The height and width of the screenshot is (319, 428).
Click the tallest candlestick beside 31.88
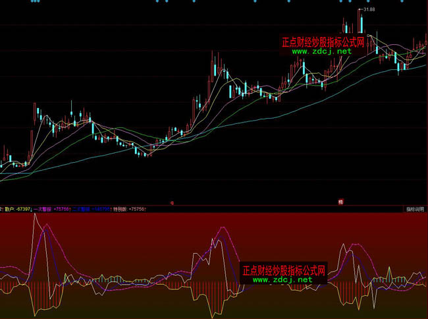tap(361, 21)
